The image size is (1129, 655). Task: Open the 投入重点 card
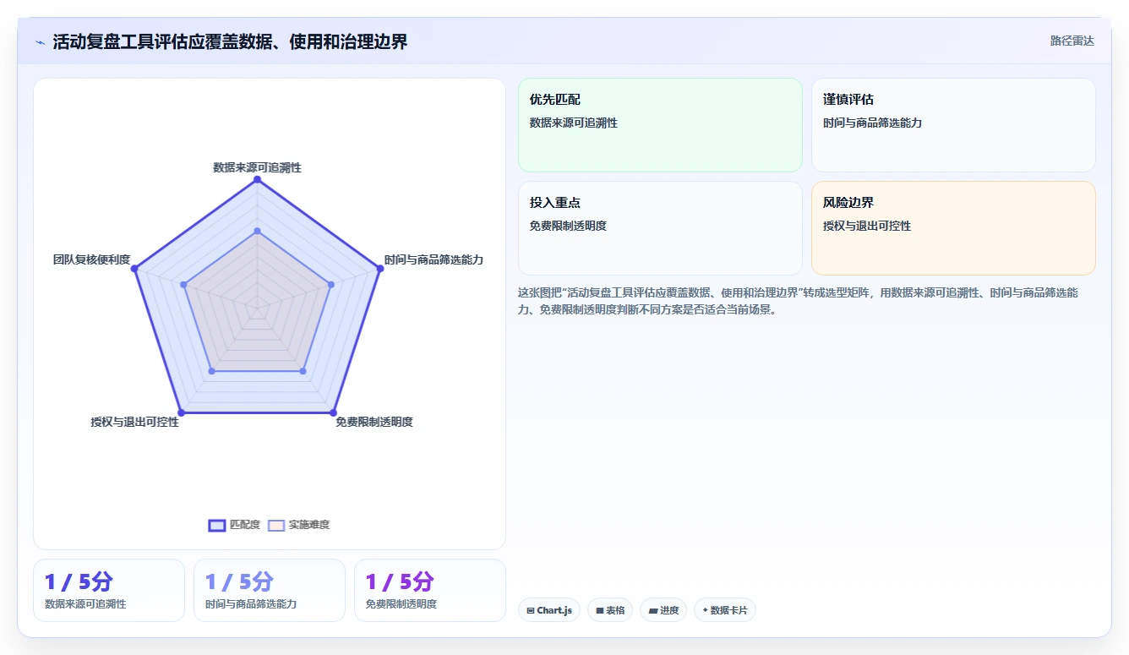pyautogui.click(x=660, y=228)
